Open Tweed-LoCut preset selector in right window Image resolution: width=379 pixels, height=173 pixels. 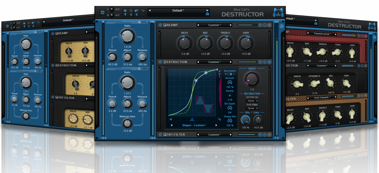[x=322, y=34]
